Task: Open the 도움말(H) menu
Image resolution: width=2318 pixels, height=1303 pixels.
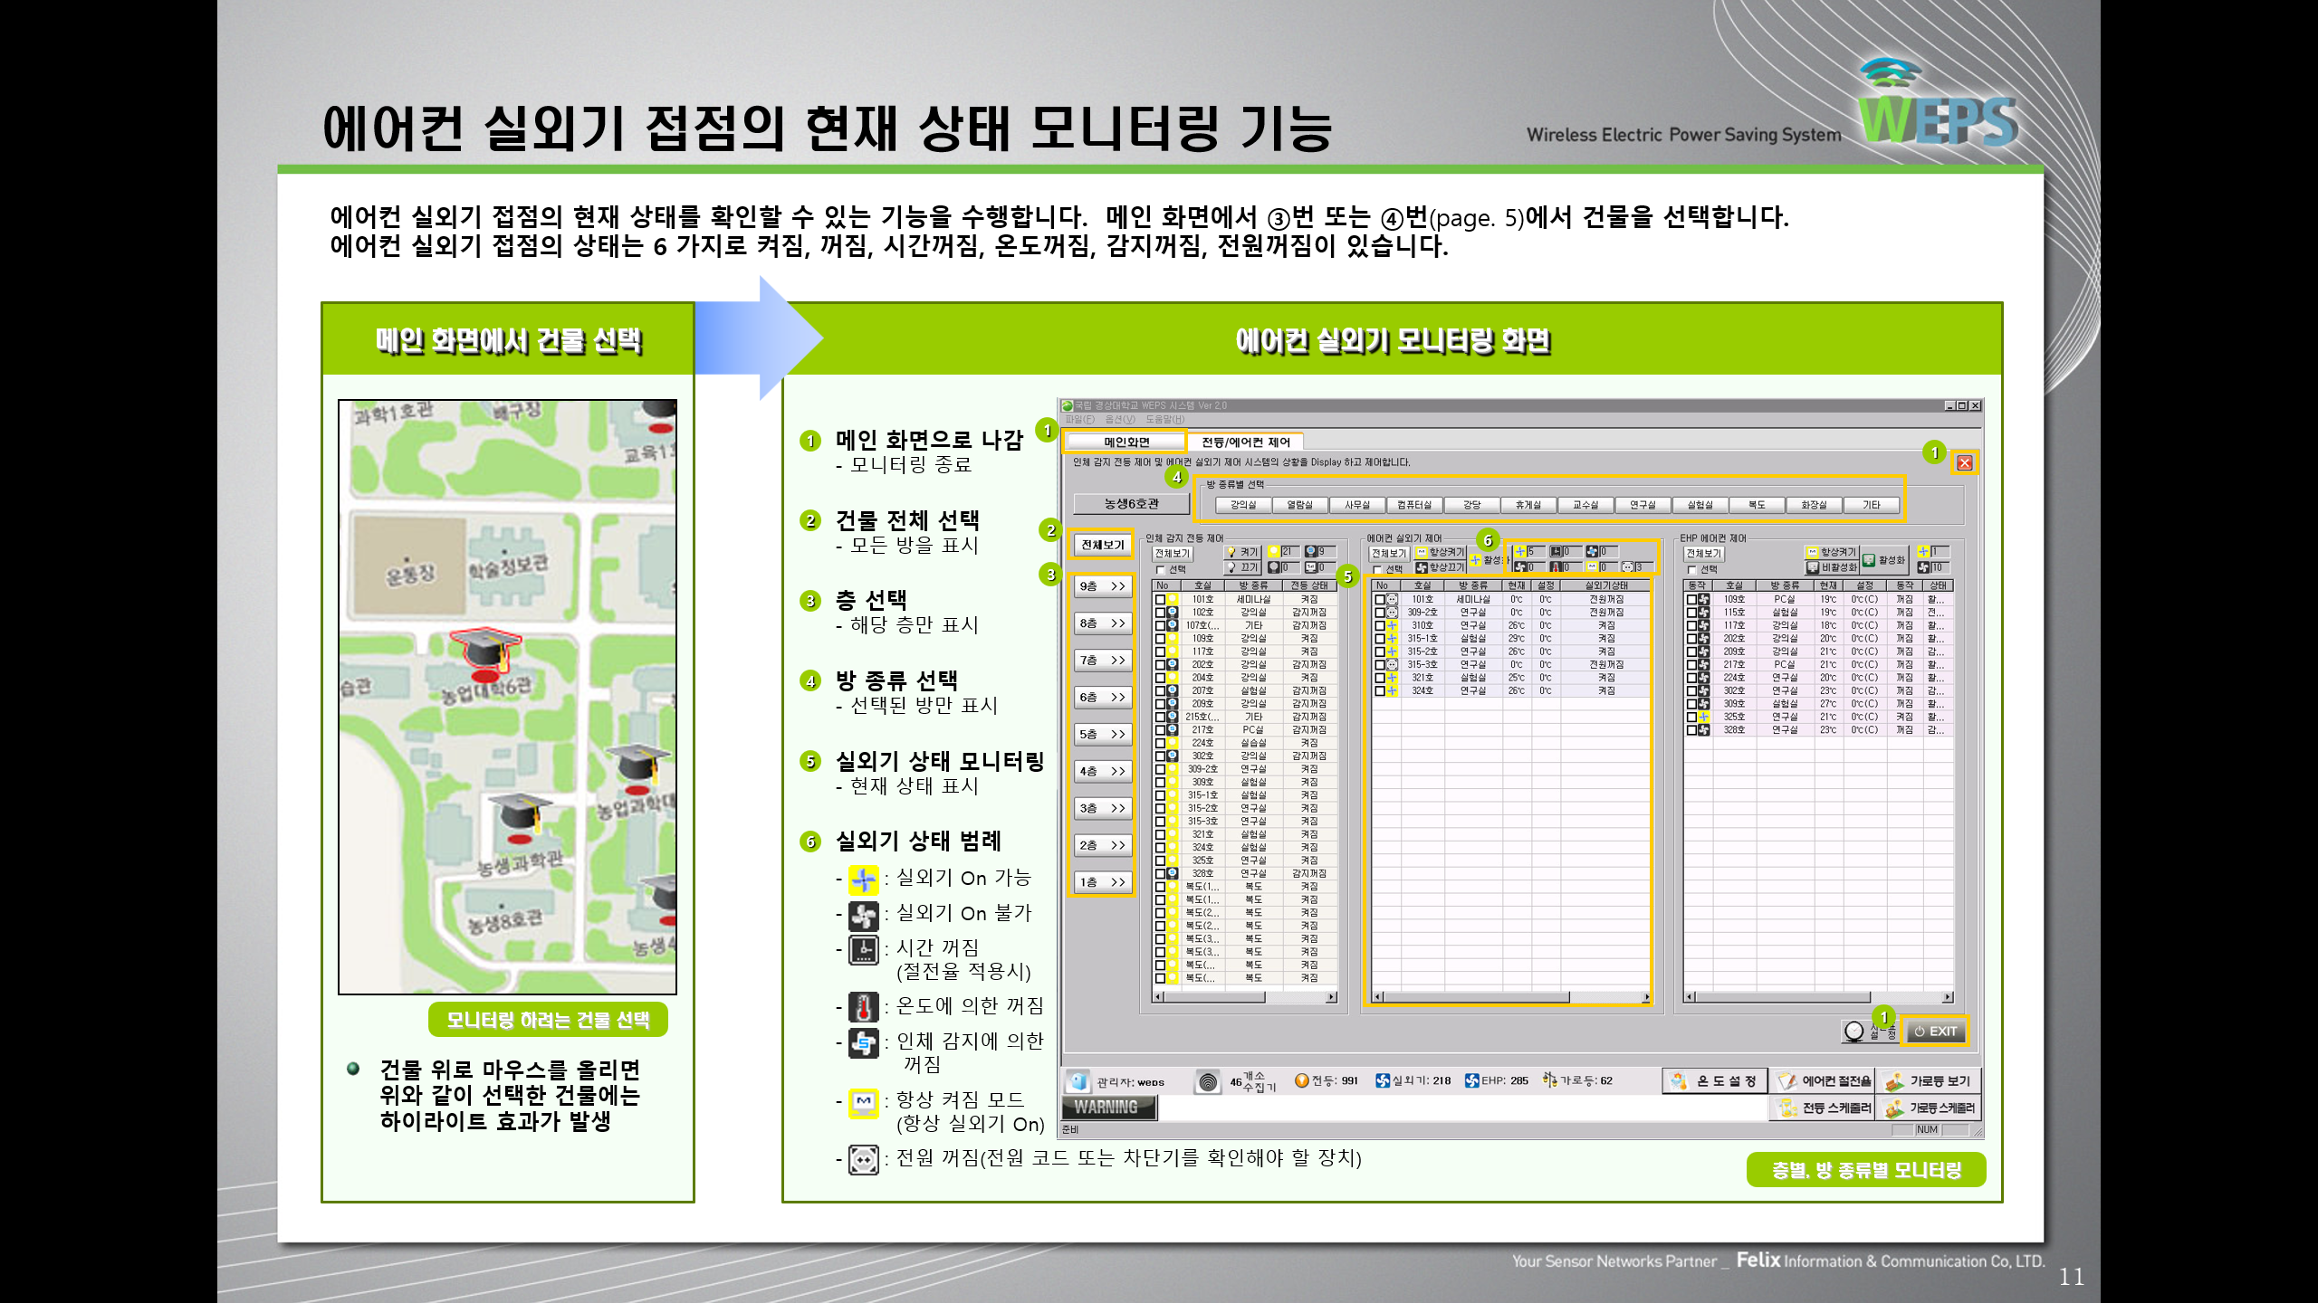Action: [1165, 419]
